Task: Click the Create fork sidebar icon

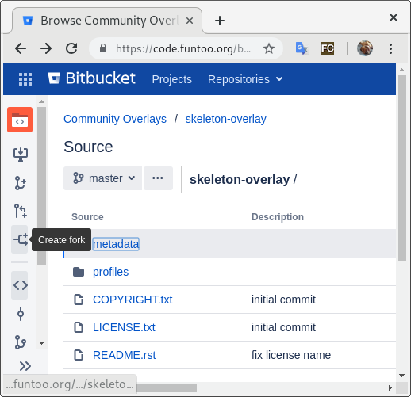Action: pyautogui.click(x=20, y=239)
